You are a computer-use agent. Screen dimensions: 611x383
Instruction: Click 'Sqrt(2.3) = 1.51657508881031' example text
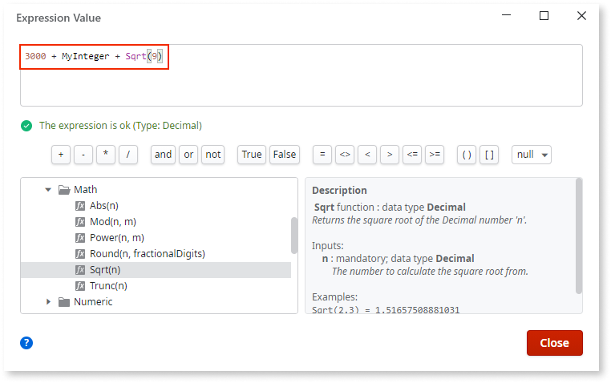pos(386,310)
